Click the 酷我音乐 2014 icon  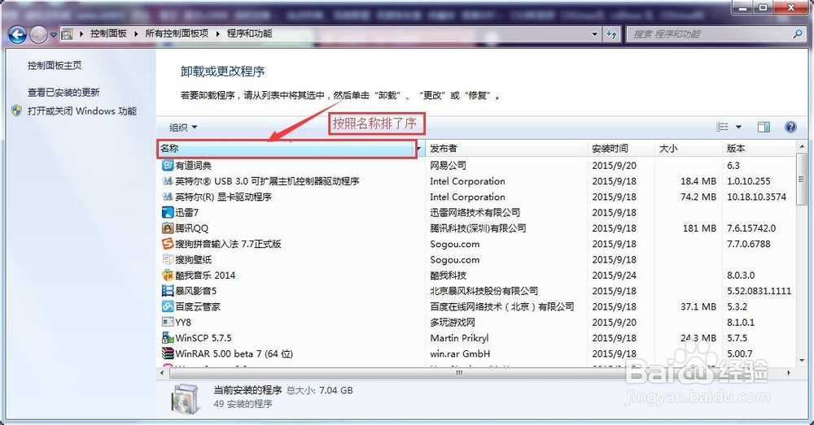pos(167,275)
